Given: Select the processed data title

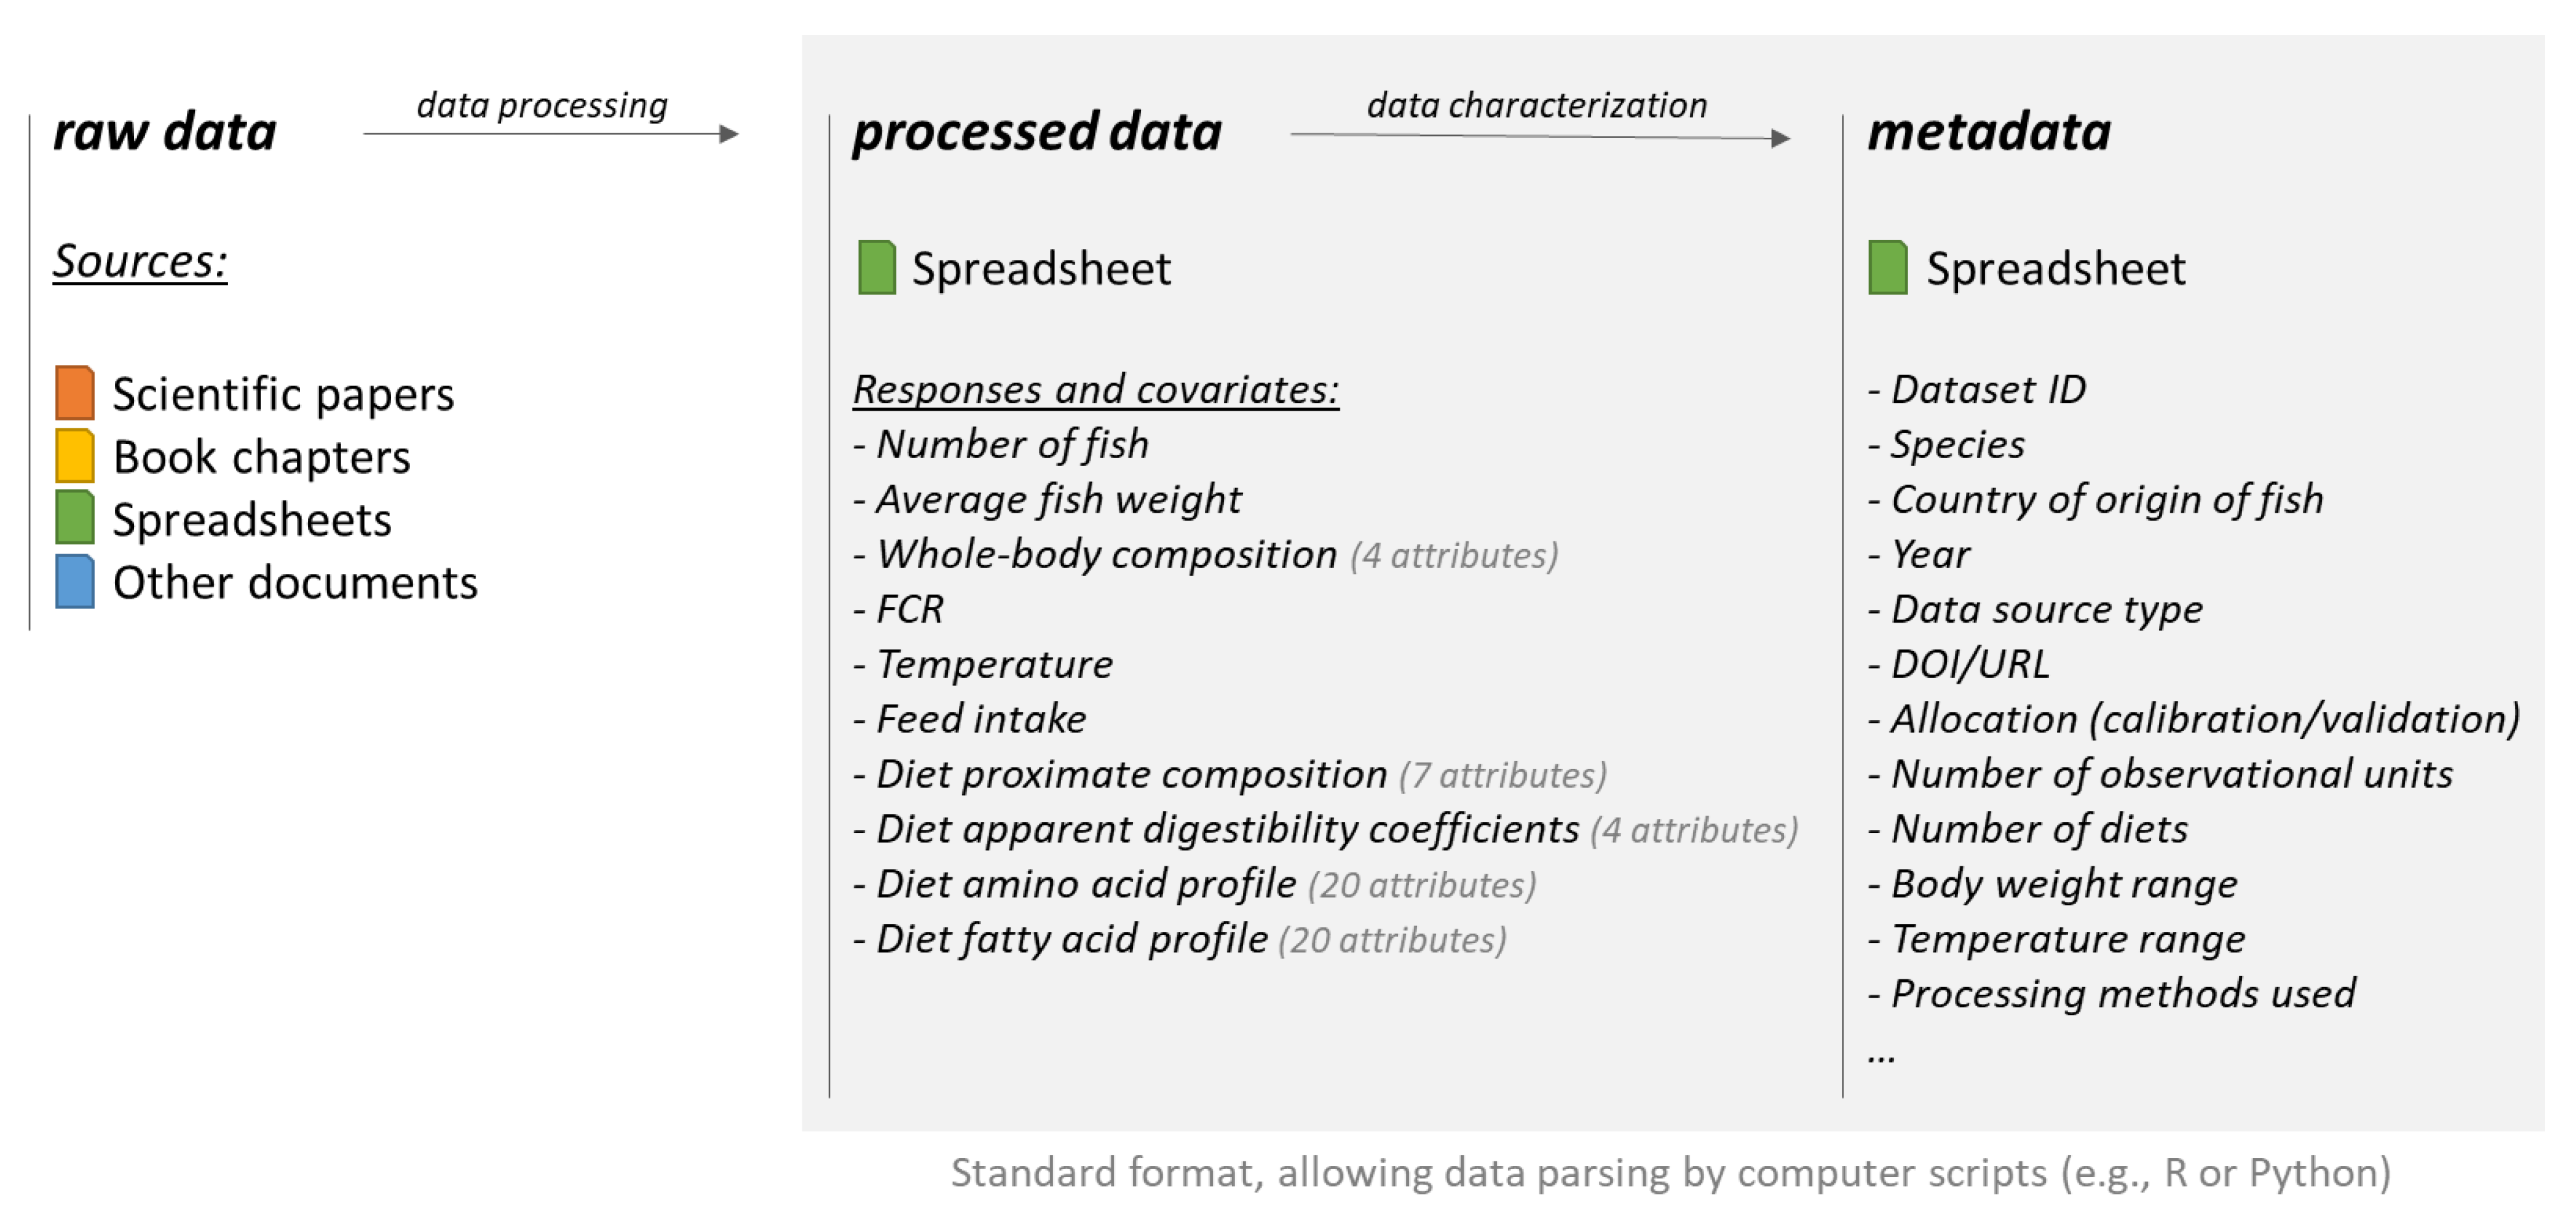Looking at the screenshot, I should pos(1037,132).
